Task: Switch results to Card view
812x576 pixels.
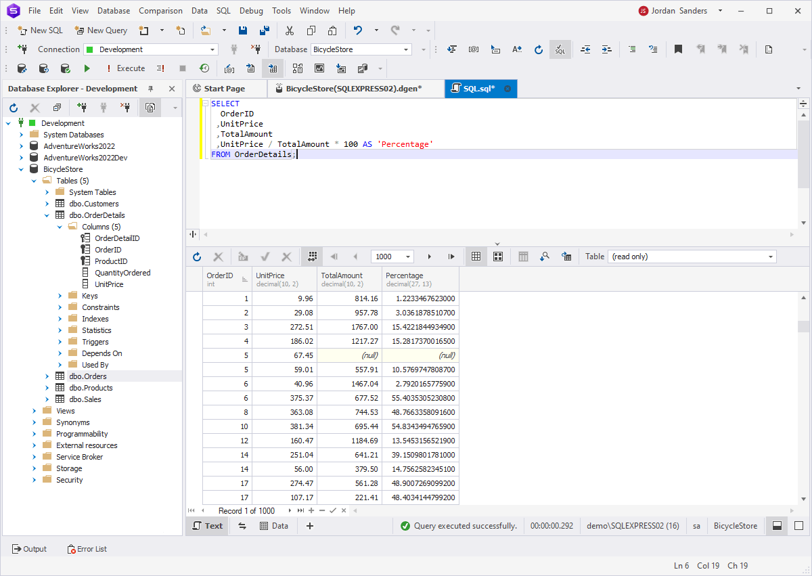Action: 498,257
